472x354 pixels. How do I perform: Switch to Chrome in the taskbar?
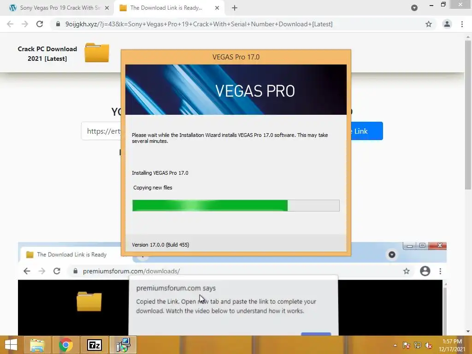65,345
